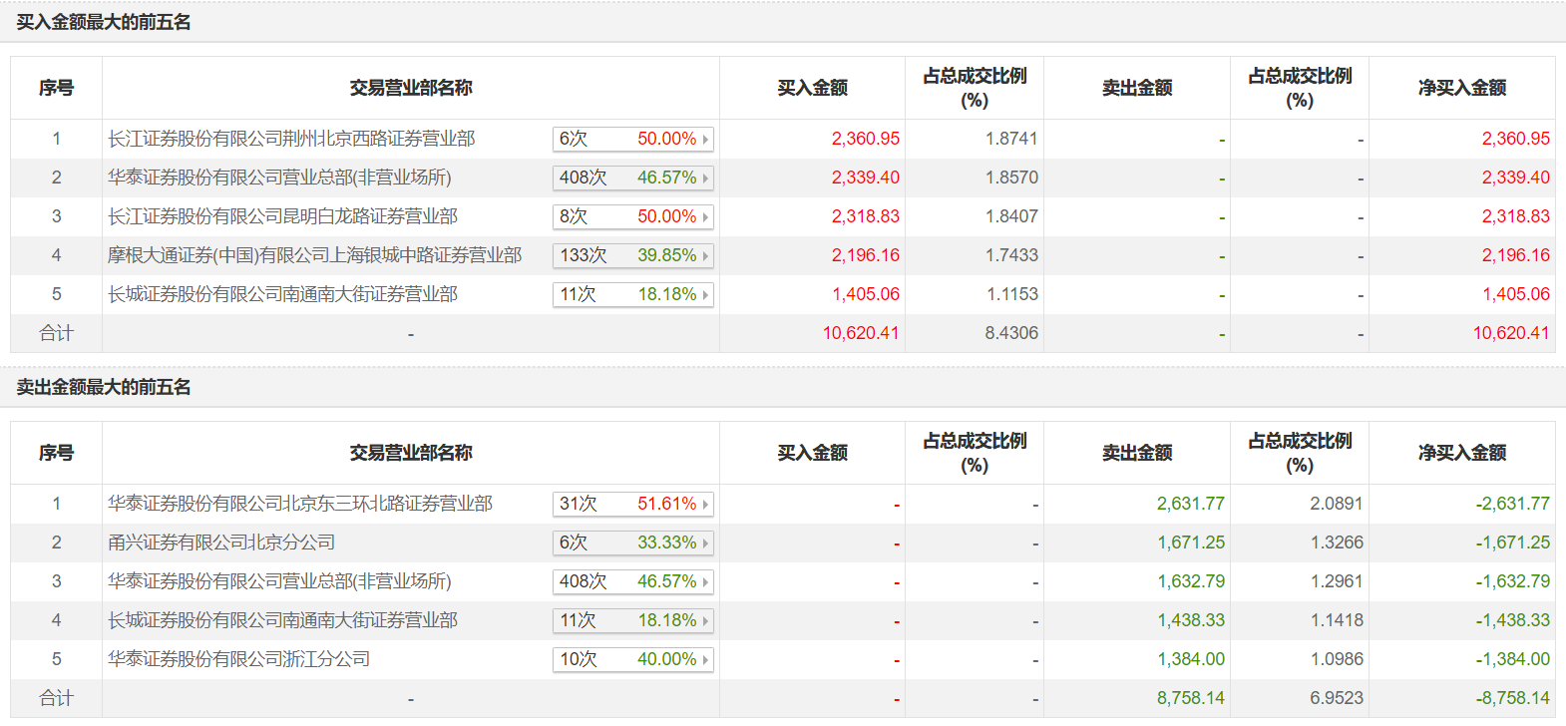Open 长江证券股份有限公司荆州北京西路证券营业部 link
The image size is (1566, 726).
click(291, 139)
